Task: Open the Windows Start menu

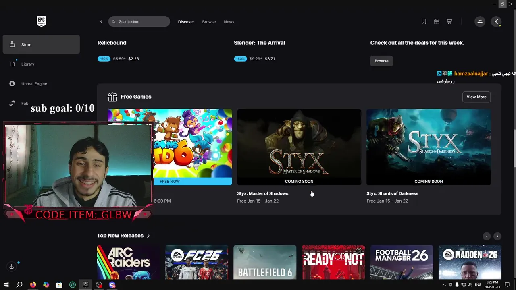Action: [x=6, y=285]
